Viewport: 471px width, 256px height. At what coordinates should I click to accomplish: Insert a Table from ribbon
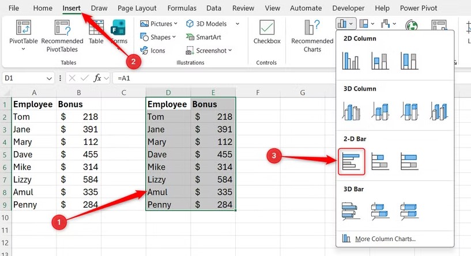pyautogui.click(x=96, y=32)
